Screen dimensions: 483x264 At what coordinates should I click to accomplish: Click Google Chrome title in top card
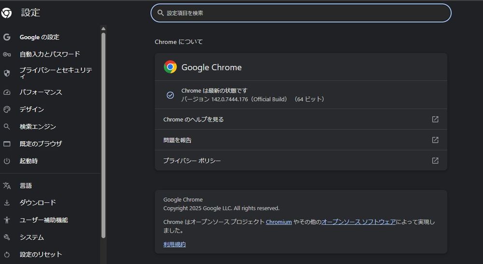tap(212, 67)
